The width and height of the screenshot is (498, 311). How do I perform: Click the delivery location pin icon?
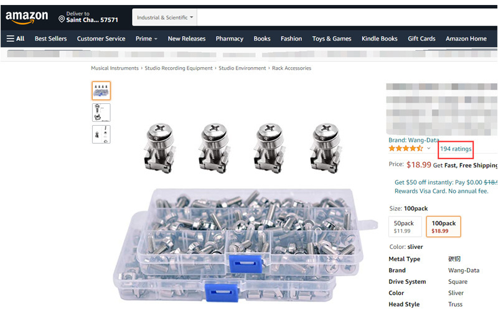62,19
